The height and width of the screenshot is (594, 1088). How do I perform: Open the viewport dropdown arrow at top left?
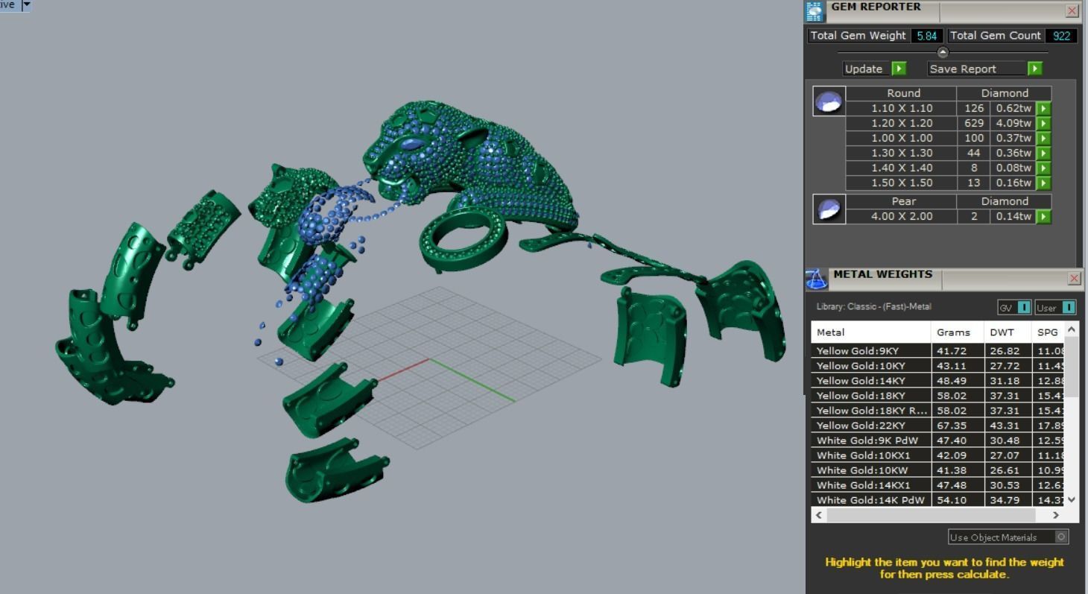(x=27, y=4)
